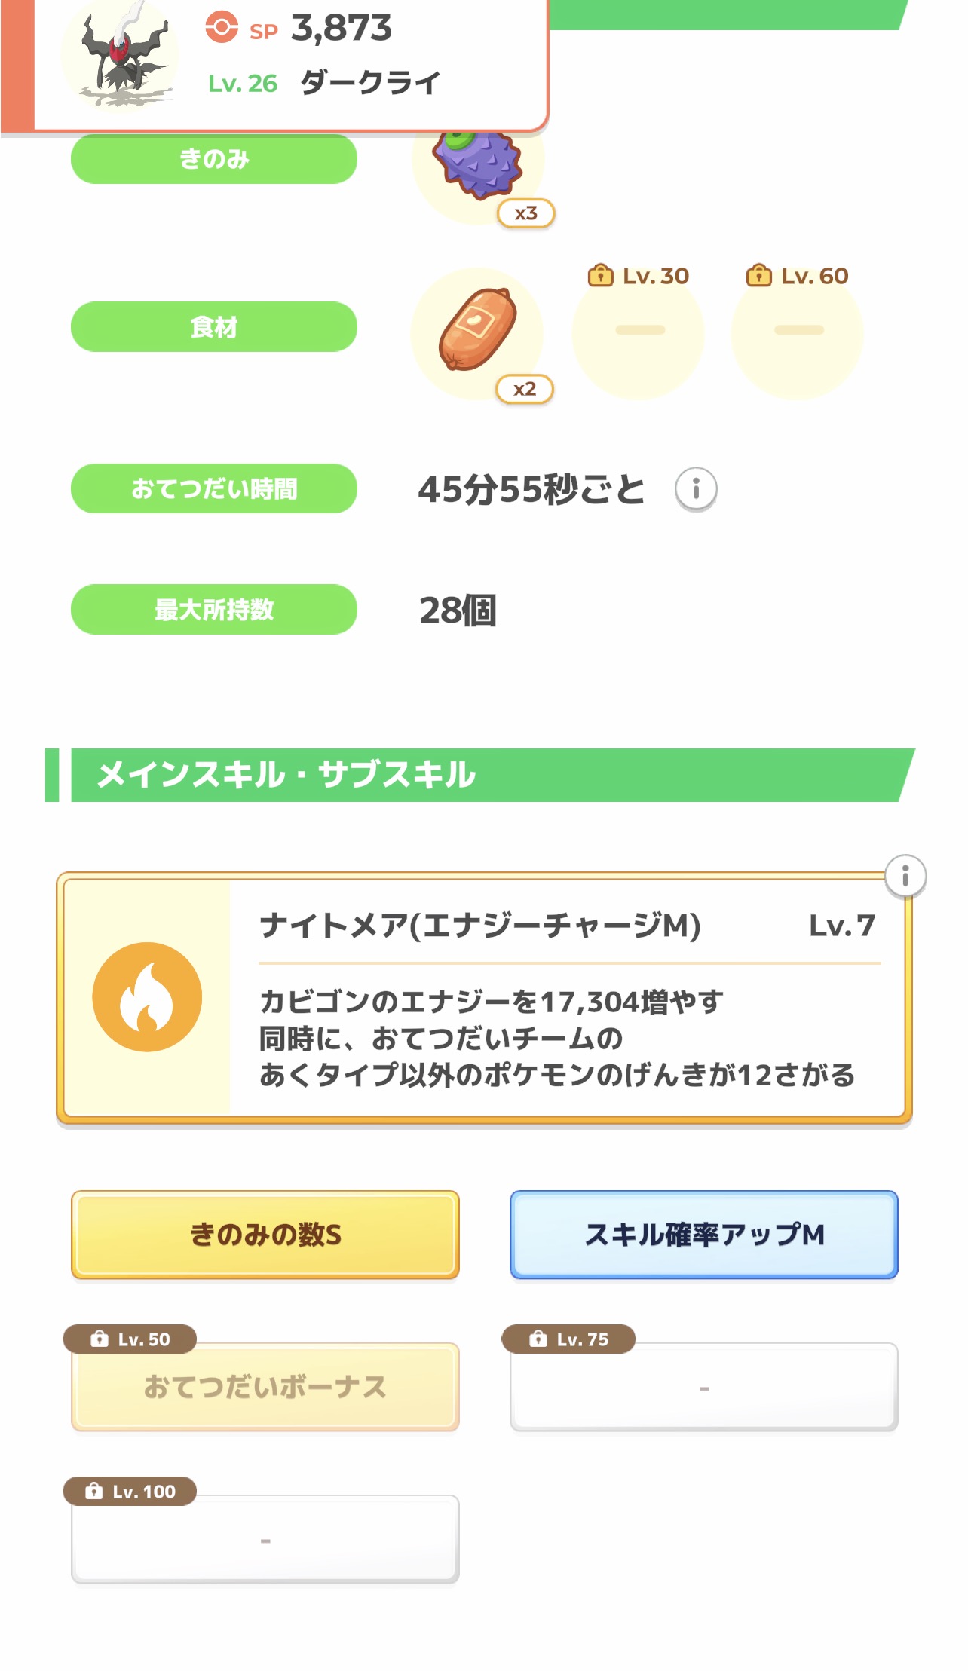Tap the empty Lv. 100 sub skill slot
This screenshot has width=968, height=1671.
(x=265, y=1538)
